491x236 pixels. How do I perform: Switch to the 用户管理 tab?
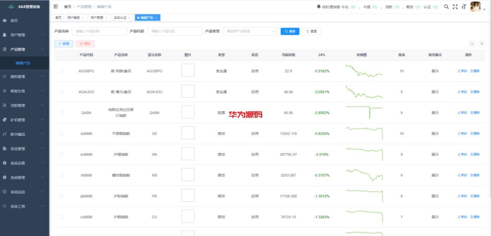tap(99, 18)
